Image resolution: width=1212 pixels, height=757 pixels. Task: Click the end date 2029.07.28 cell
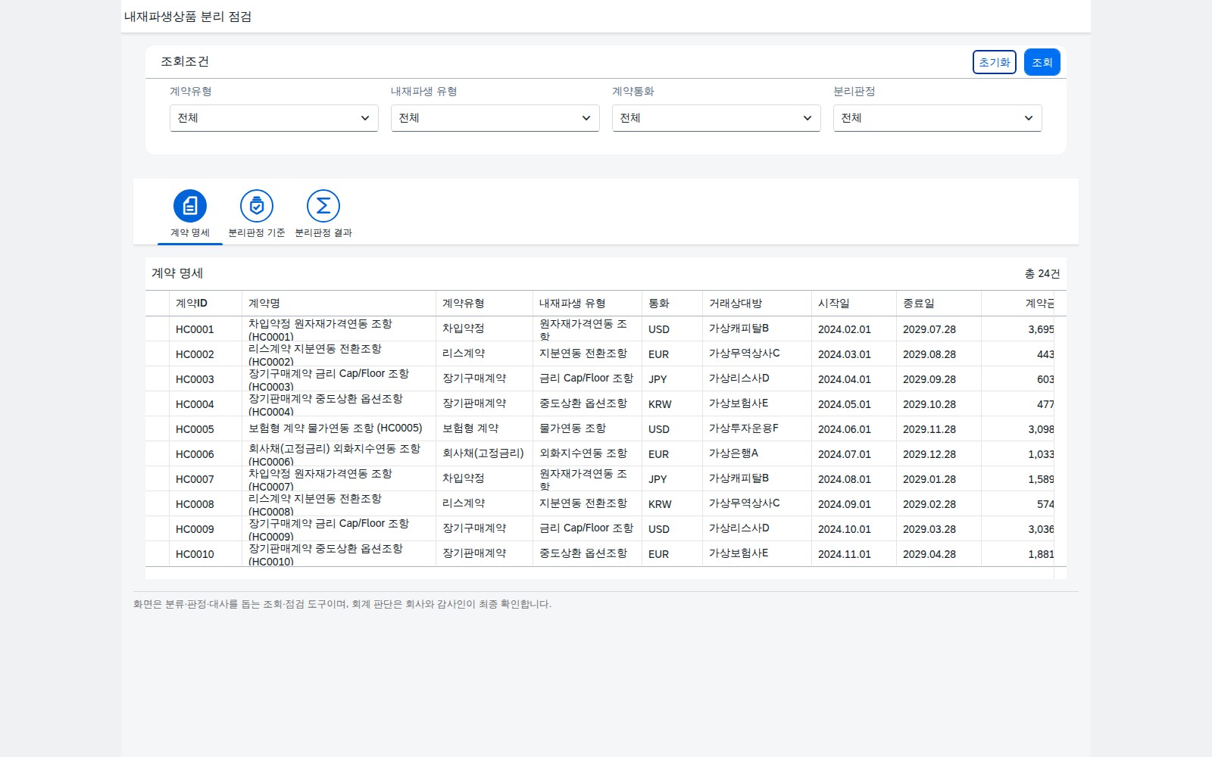pos(939,329)
